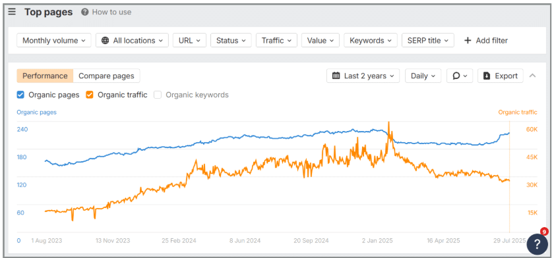Switch to the Compare pages tab
The height and width of the screenshot is (258, 552).
coord(106,76)
